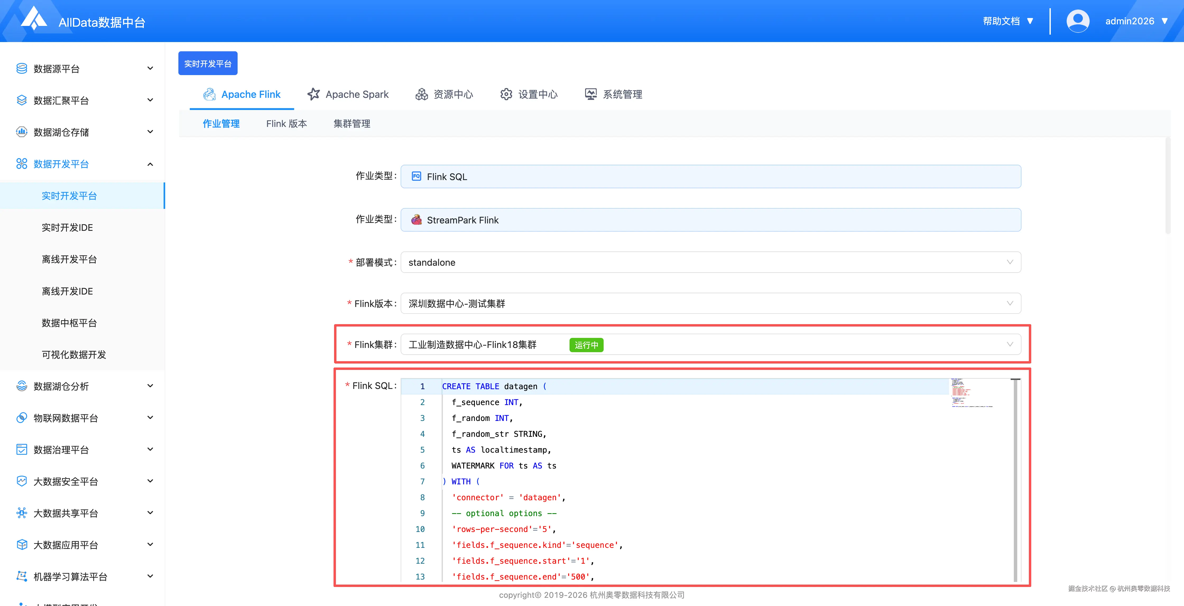
Task: Expand the 物联网数据平台 menu chevron
Action: [x=150, y=417]
